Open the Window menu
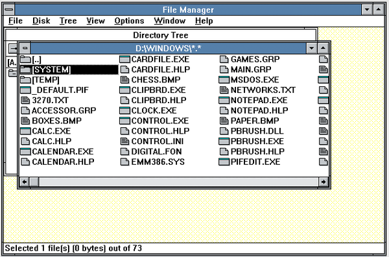The image size is (389, 257). [x=170, y=21]
